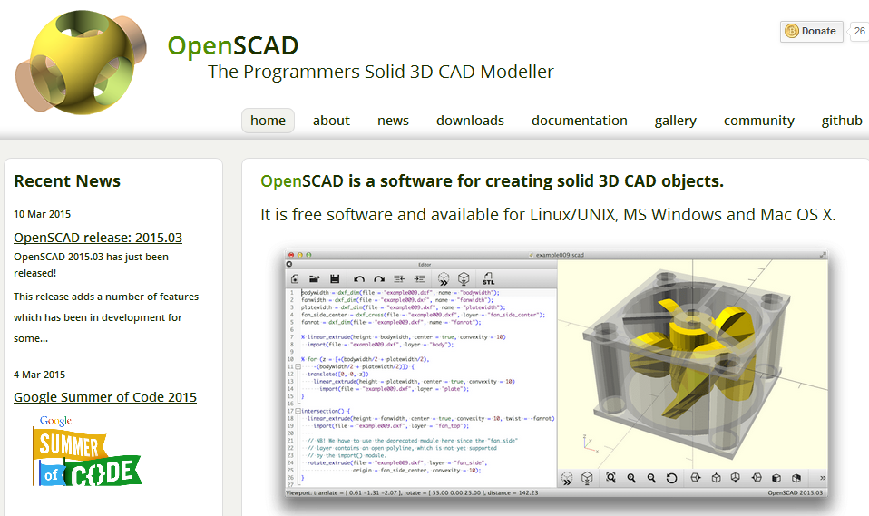Click the '4 Mar 2015' news date
The image size is (869, 516).
[x=39, y=375]
